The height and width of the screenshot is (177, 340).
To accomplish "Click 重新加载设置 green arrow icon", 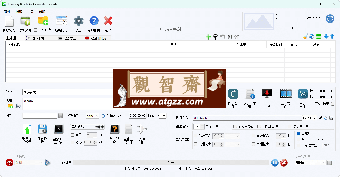I will (27, 129).
